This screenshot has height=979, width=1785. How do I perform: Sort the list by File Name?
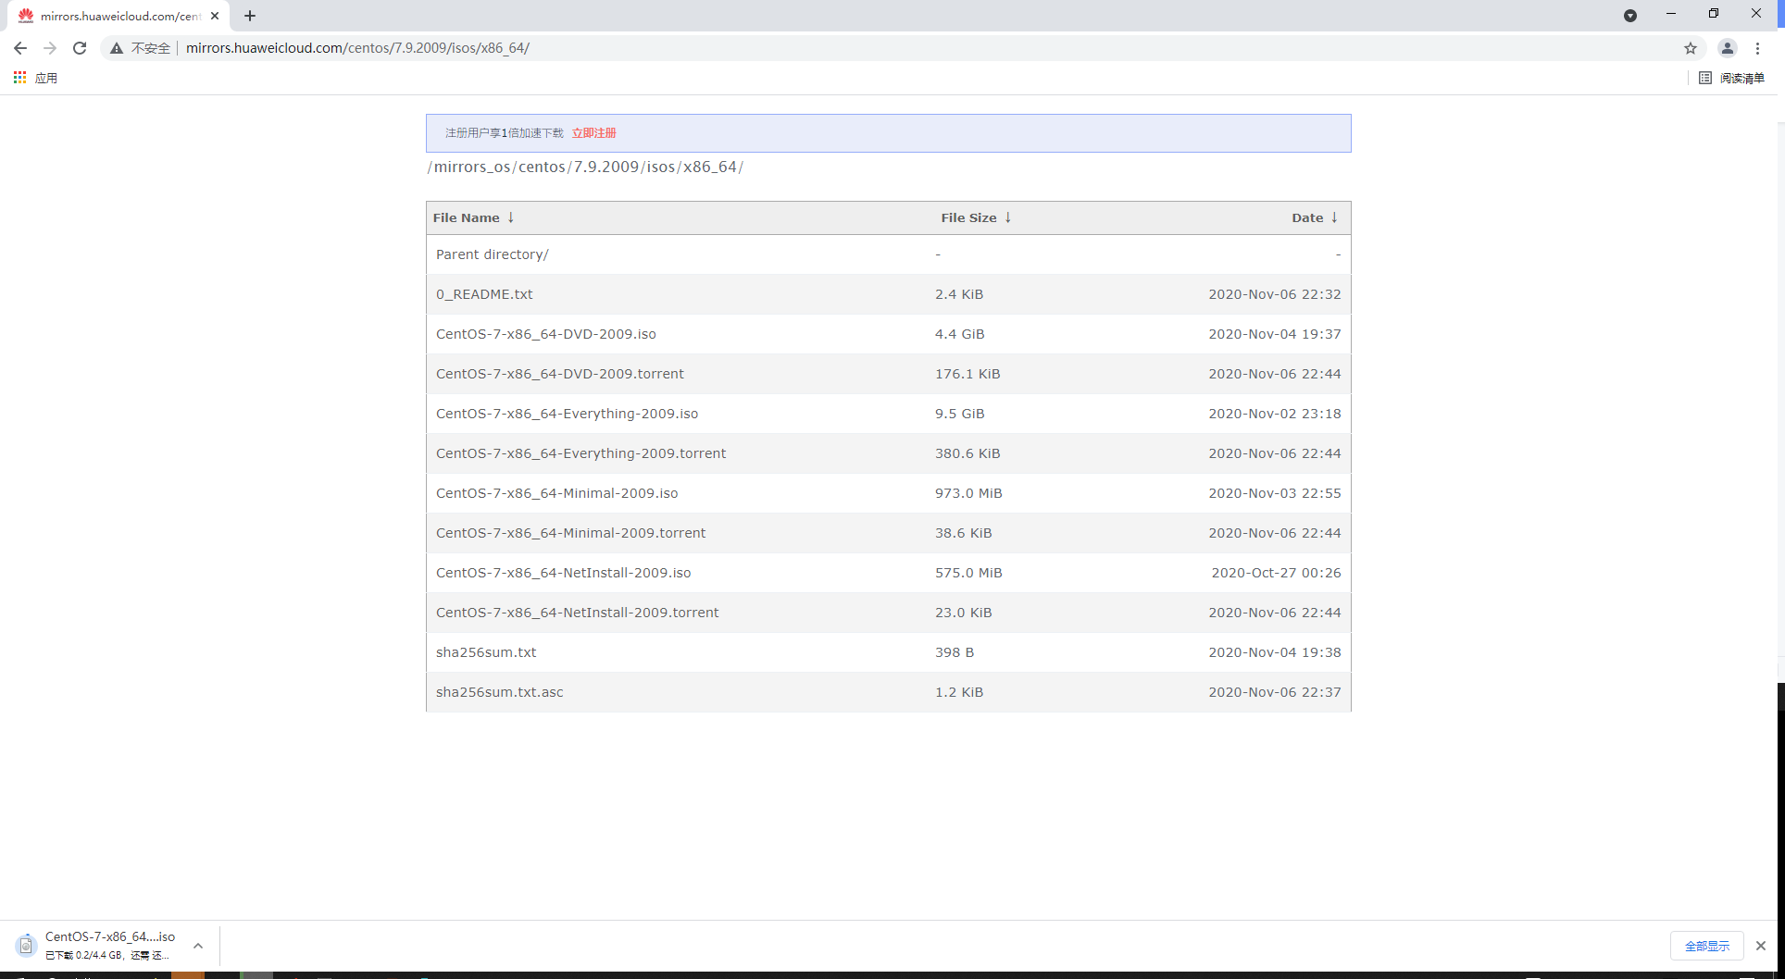pos(473,217)
